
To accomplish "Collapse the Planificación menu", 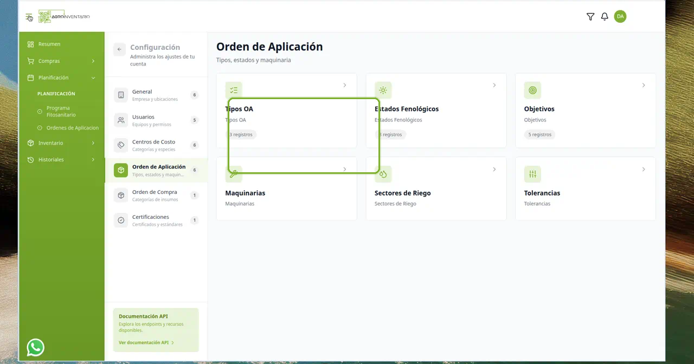I will tap(62, 77).
